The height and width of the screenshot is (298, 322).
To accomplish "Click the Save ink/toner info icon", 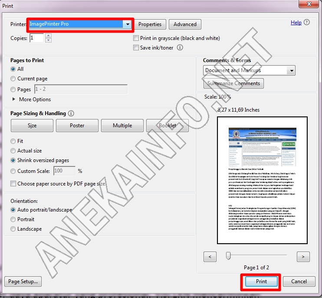I will pos(180,47).
